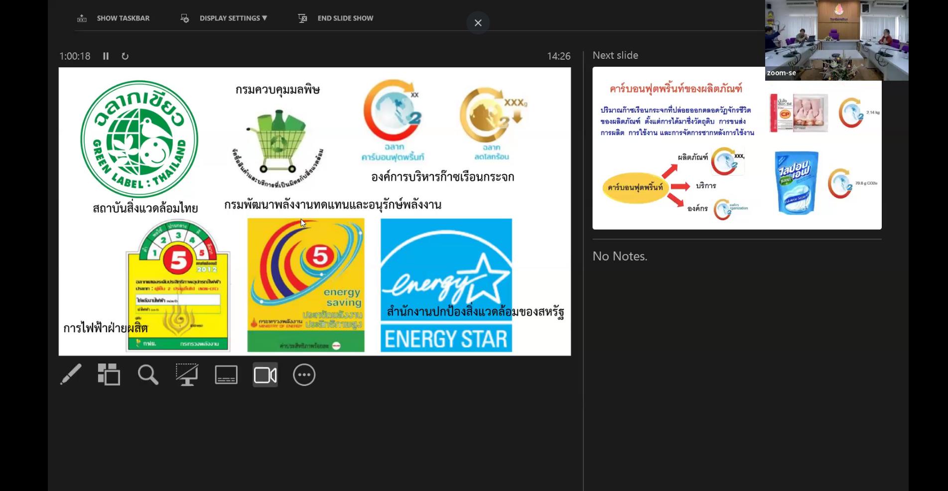Click the zoom-se participant video
This screenshot has height=491, width=948.
(x=836, y=40)
